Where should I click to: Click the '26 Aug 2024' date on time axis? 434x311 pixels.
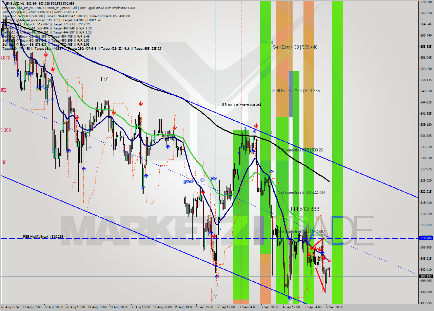(10, 307)
